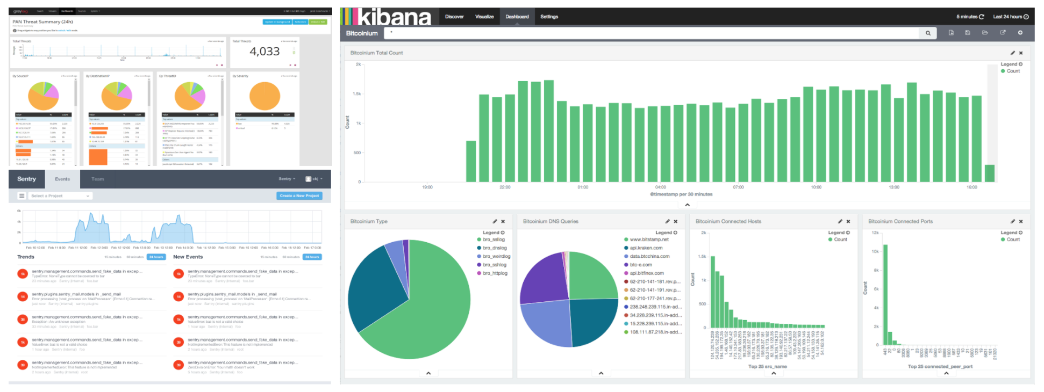Remove the Bitcoinium Type panel

503,221
